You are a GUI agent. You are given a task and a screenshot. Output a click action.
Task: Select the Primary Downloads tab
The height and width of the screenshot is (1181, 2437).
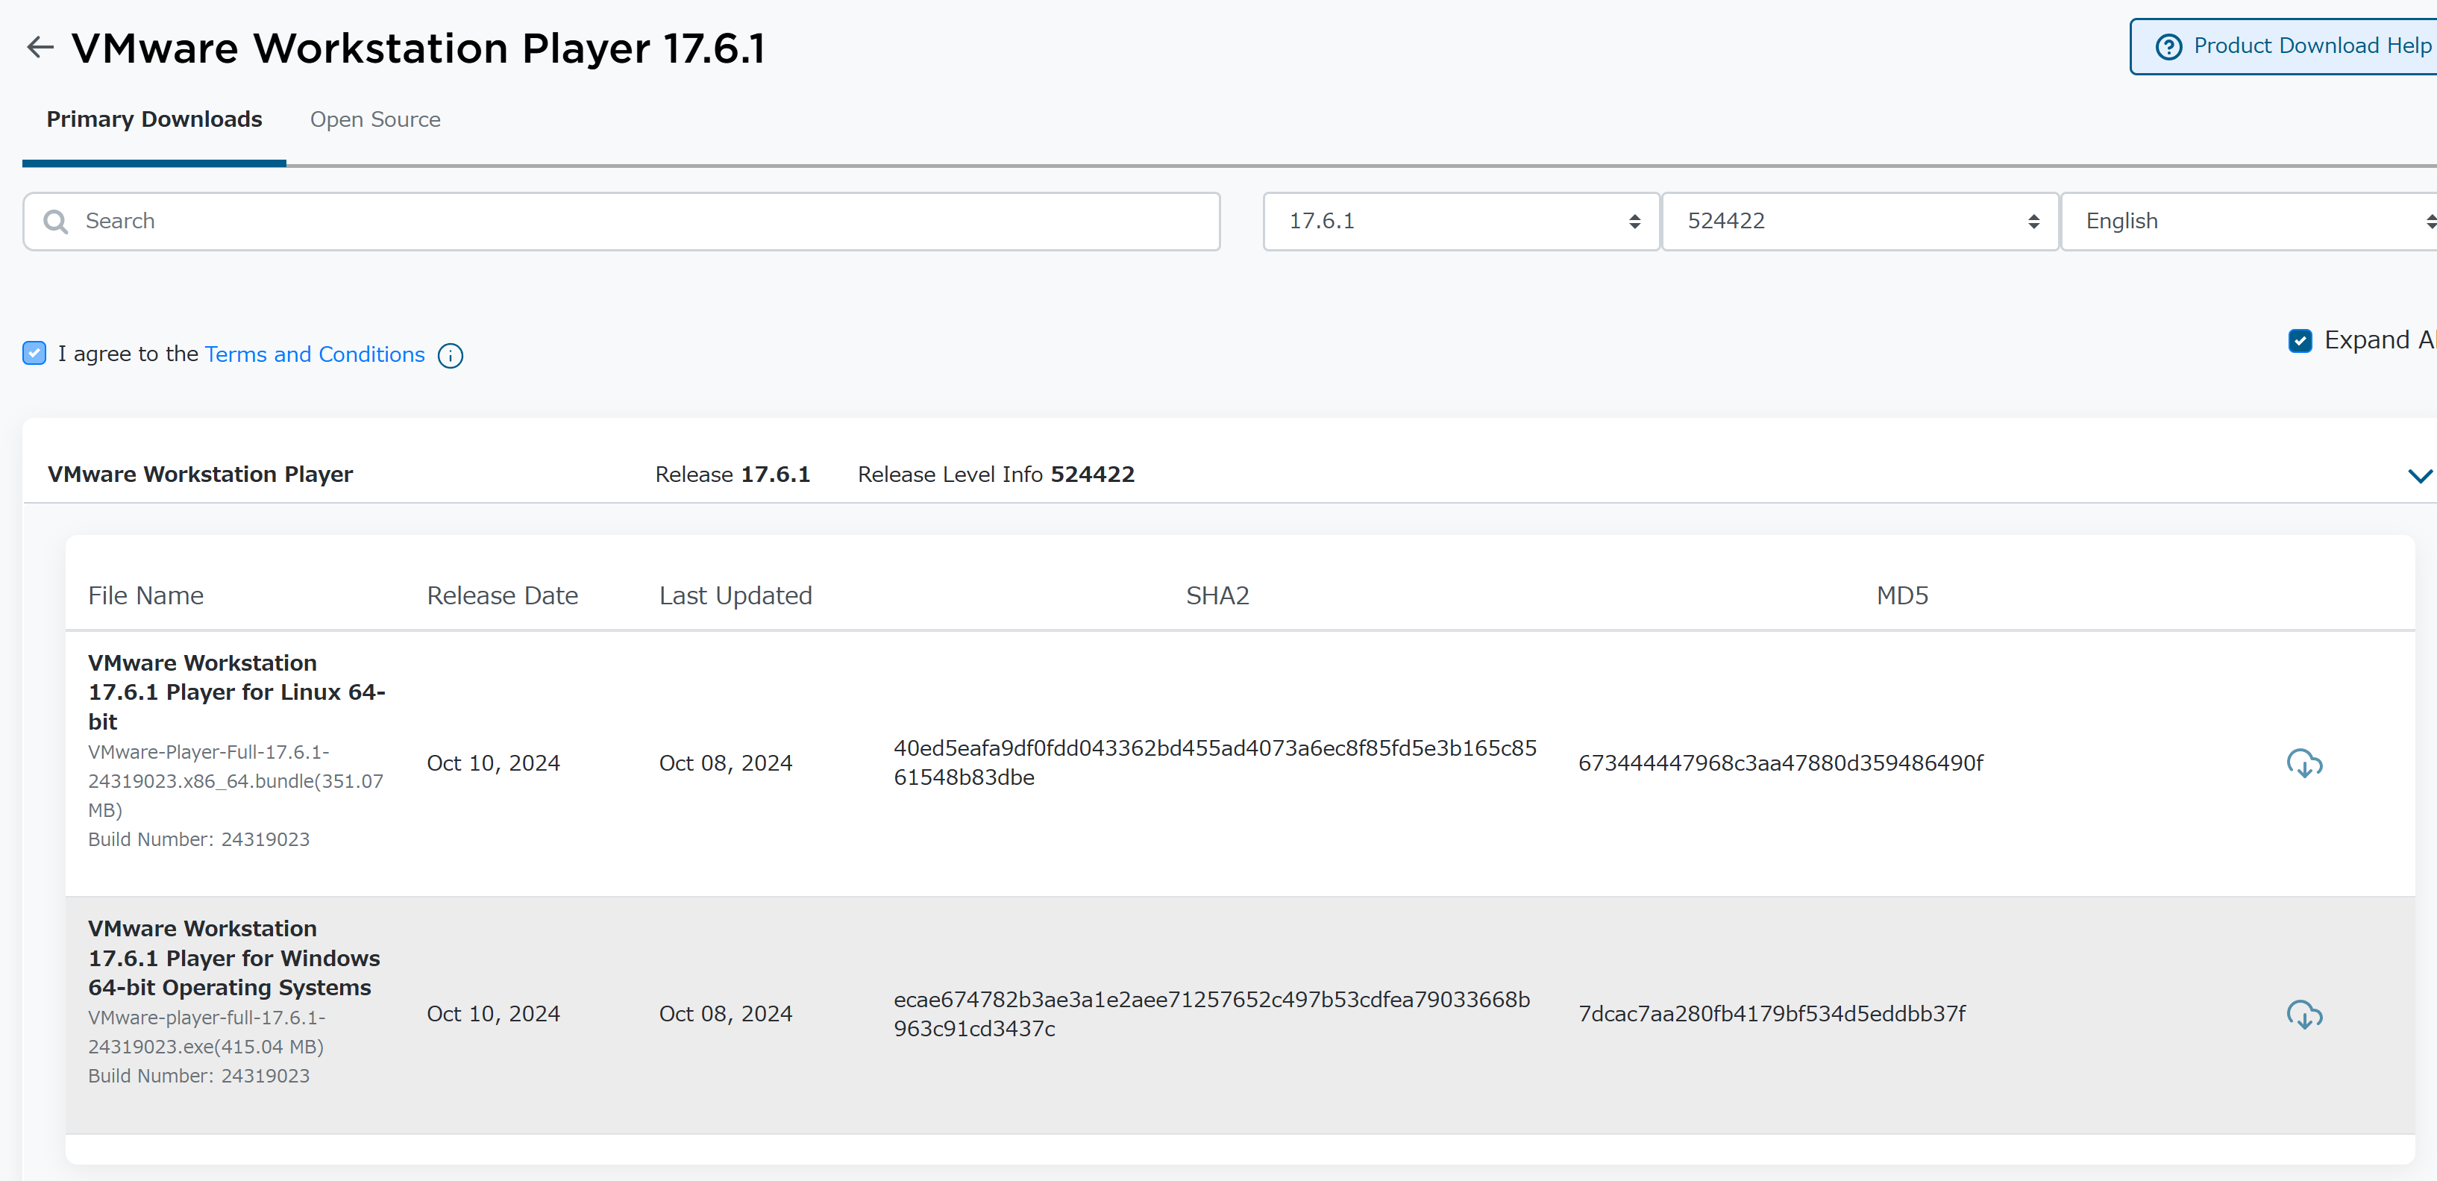pos(154,120)
